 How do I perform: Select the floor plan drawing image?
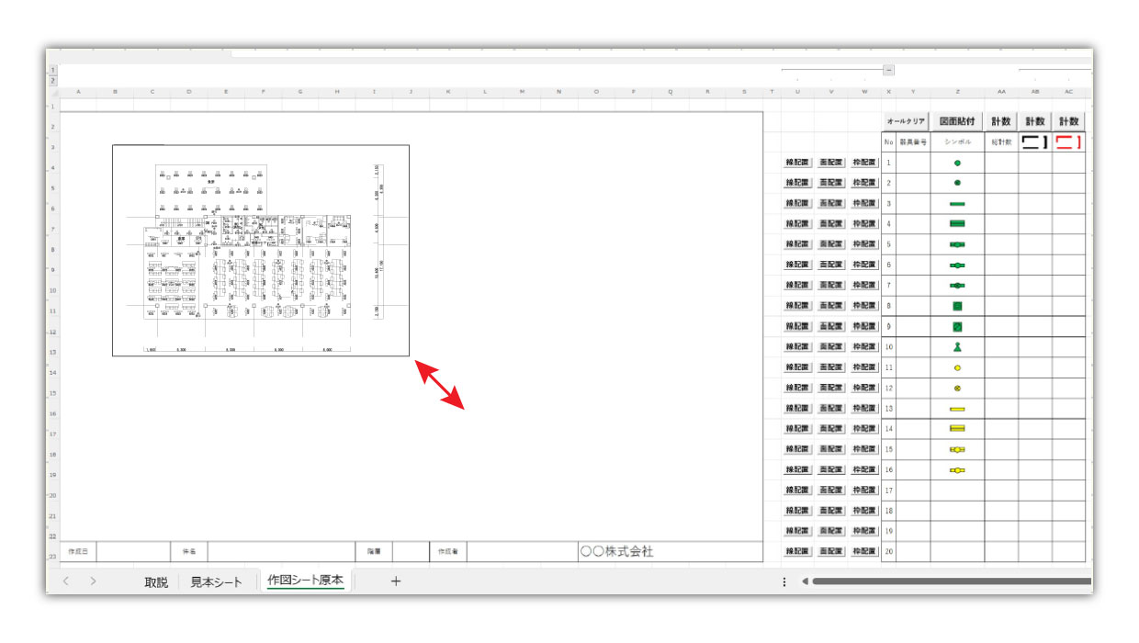coord(261,250)
